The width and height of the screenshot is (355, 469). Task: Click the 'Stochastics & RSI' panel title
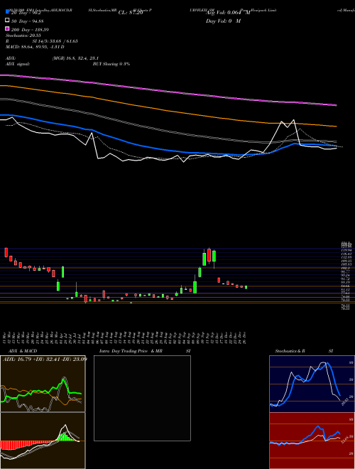304,351
